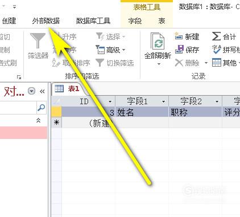Select the 字段 table tools tab
240x217 pixels.
tap(135, 21)
